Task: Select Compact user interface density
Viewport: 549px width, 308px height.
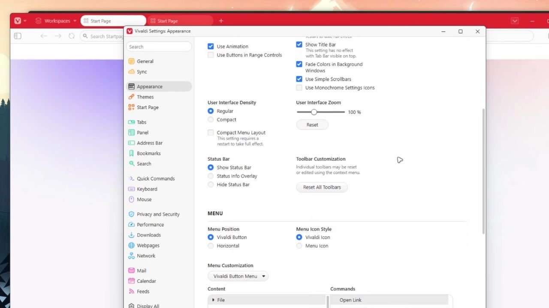Action: pyautogui.click(x=211, y=120)
